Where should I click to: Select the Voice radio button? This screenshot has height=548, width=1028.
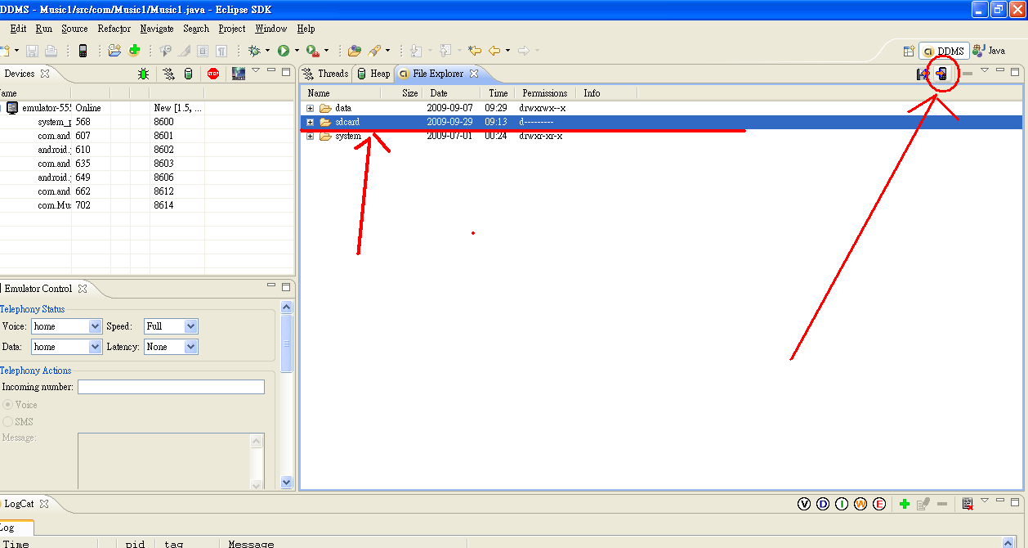point(8,405)
